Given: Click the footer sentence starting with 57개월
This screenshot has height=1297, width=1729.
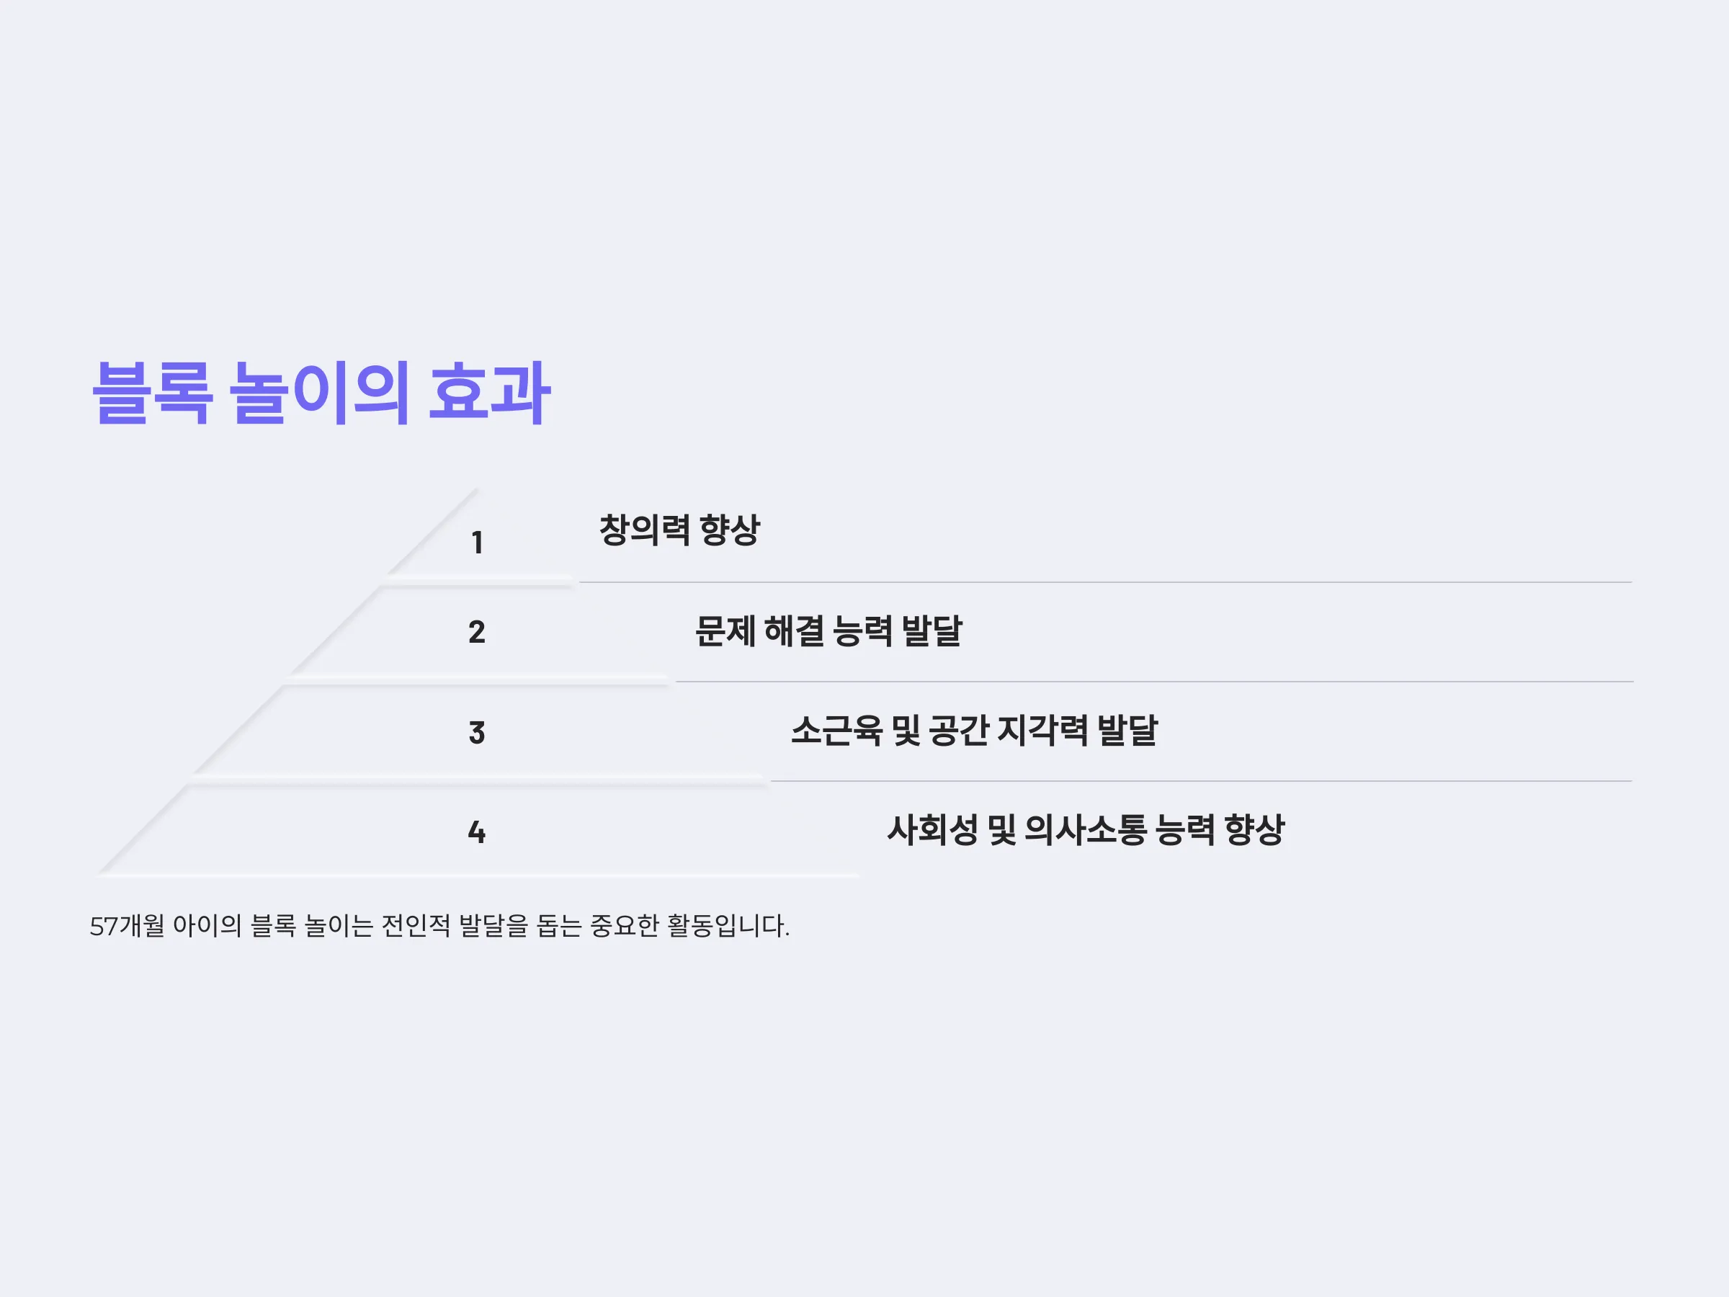Looking at the screenshot, I should (440, 926).
